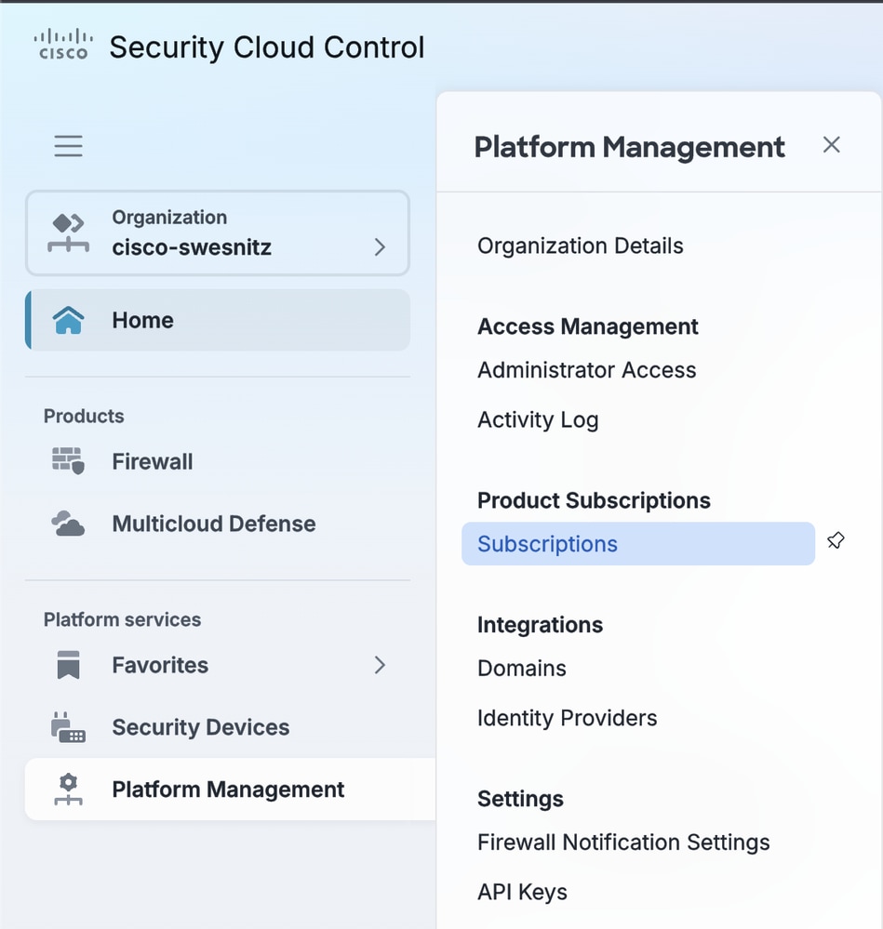Click the Settings section heading
Viewport: 883px width, 929px height.
pyautogui.click(x=520, y=799)
